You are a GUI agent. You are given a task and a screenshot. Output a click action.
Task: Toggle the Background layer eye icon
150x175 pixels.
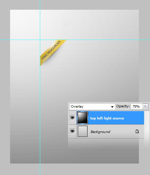tap(73, 131)
